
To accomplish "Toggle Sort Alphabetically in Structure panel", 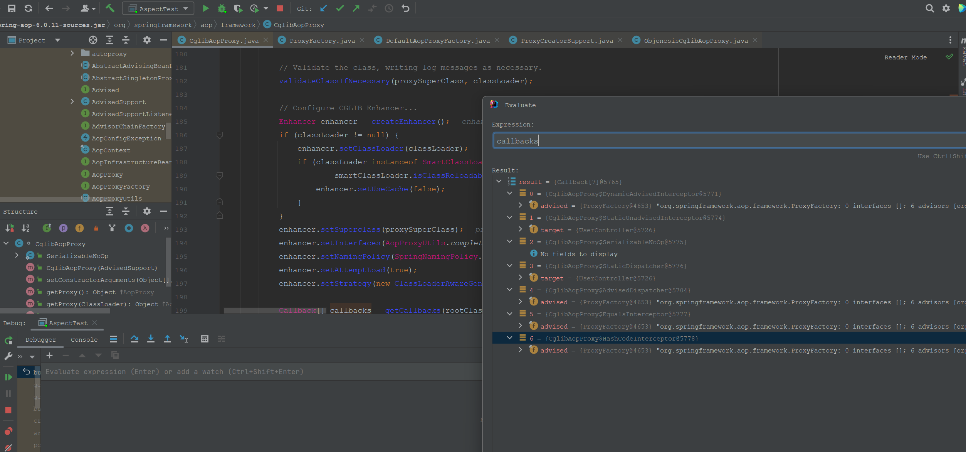I will tap(25, 228).
